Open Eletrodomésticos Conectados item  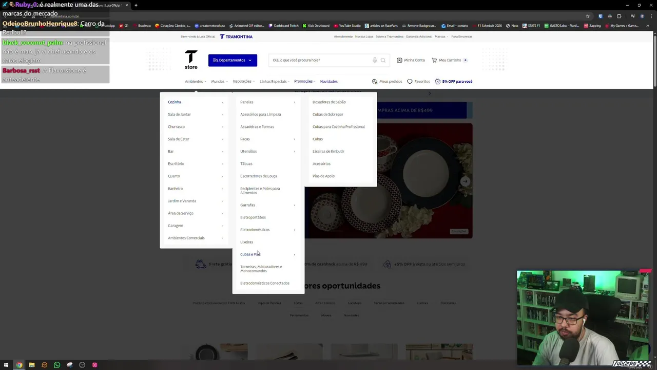click(264, 283)
